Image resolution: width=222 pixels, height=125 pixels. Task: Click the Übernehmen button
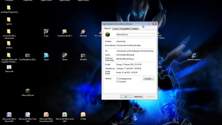(x=151, y=97)
